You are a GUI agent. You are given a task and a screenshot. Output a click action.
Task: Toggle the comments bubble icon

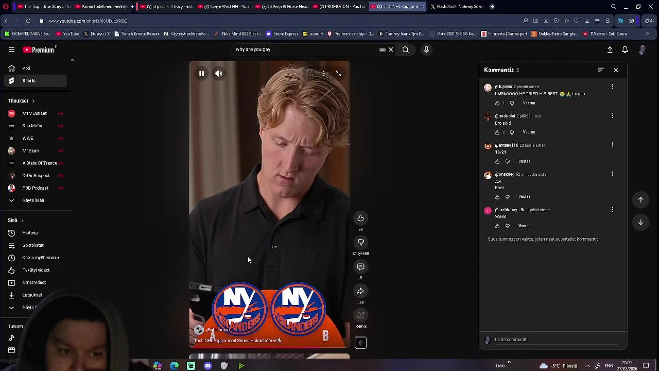[360, 267]
